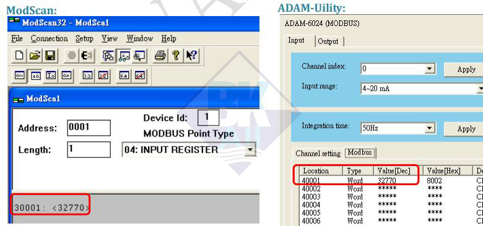Click the Disconnect plug toolbar icon
Image resolution: width=483 pixels, height=226 pixels.
(87, 56)
